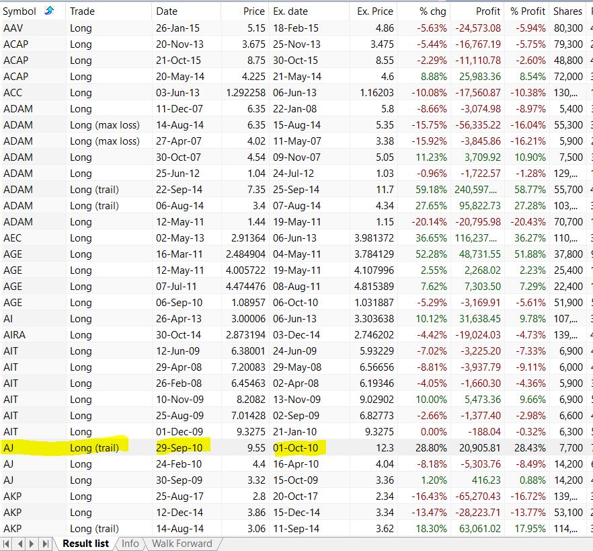Select the Result list tab
Image resolution: width=593 pixels, height=551 pixels.
coord(85,543)
